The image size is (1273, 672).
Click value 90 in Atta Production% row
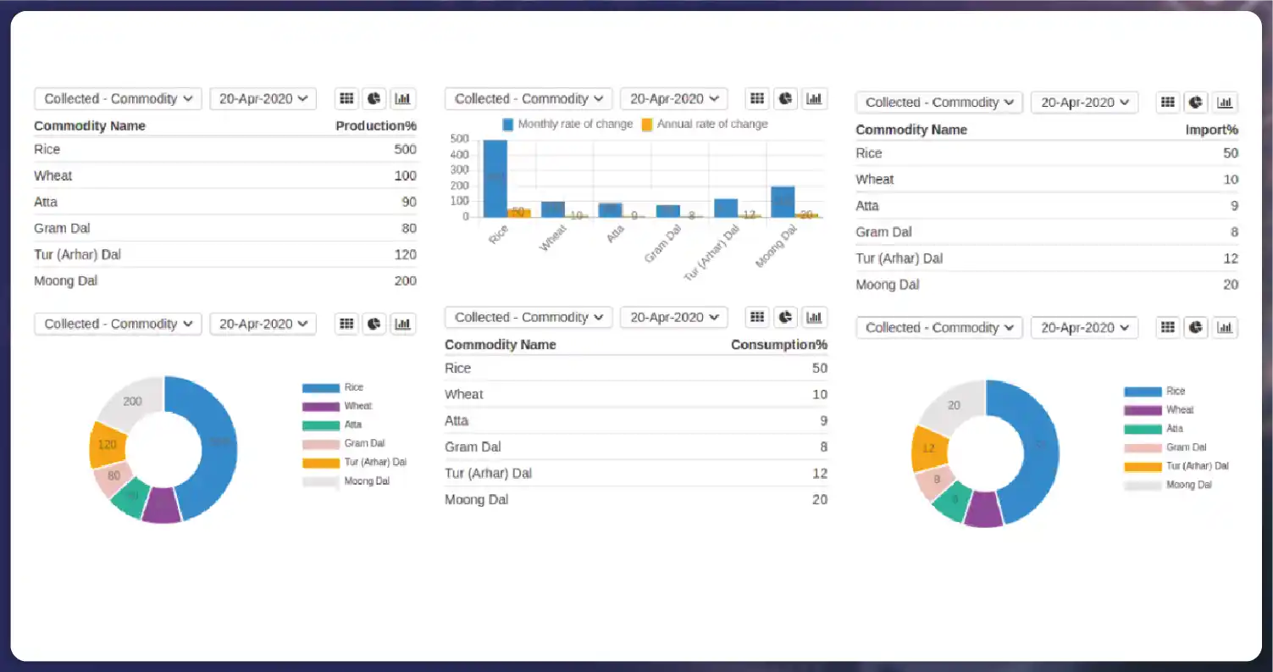(x=409, y=202)
